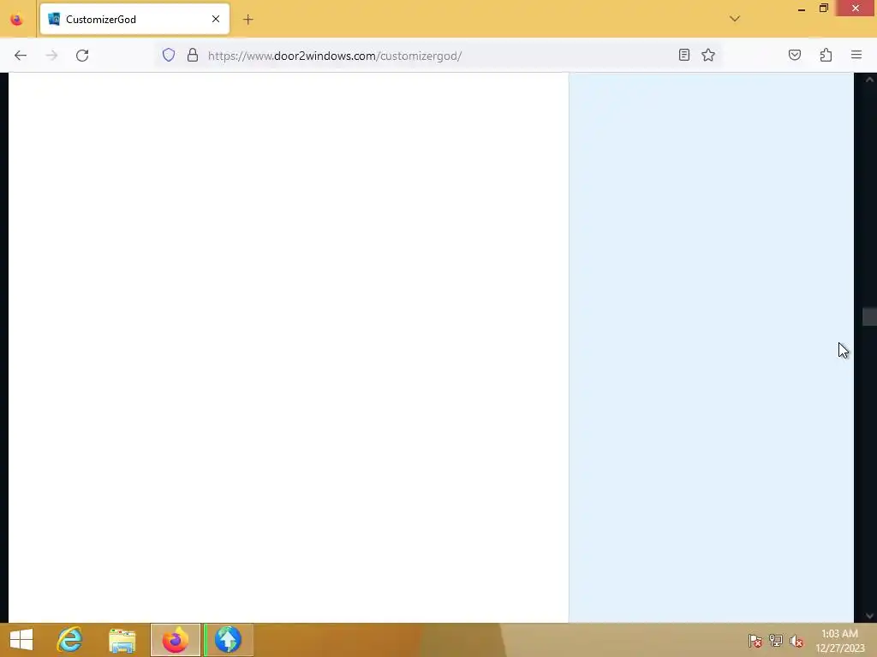Open the network status tray icon

click(x=776, y=641)
